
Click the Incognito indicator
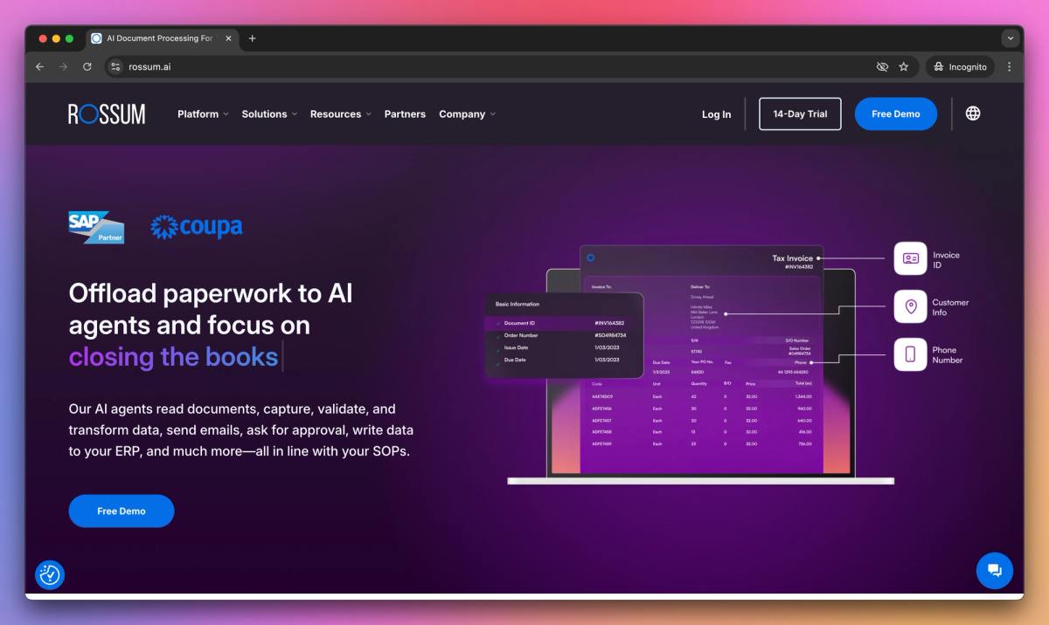[960, 66]
